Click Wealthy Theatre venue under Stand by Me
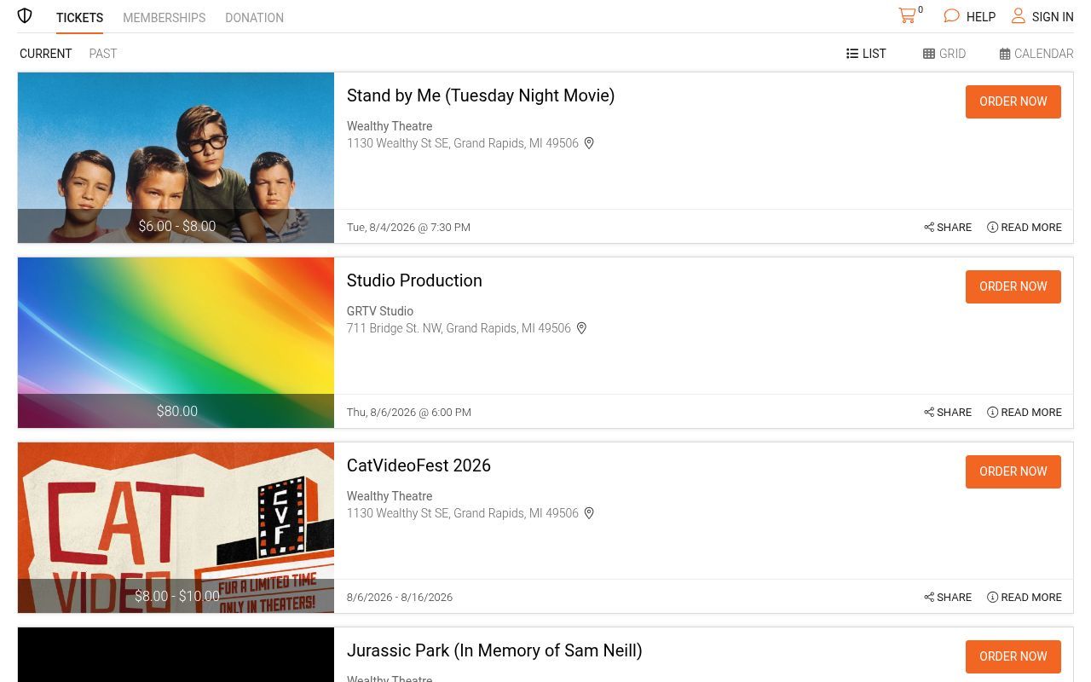 click(390, 126)
